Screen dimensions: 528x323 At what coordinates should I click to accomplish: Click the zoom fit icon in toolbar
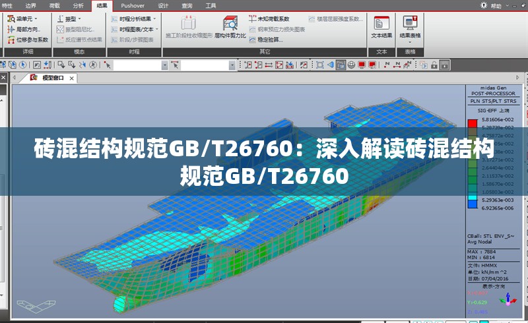[x=319, y=65]
